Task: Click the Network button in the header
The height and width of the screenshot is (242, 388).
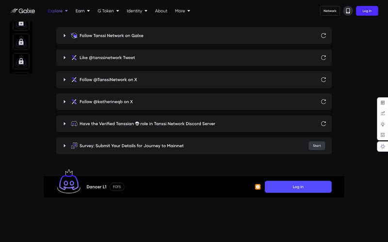Action: [330, 11]
